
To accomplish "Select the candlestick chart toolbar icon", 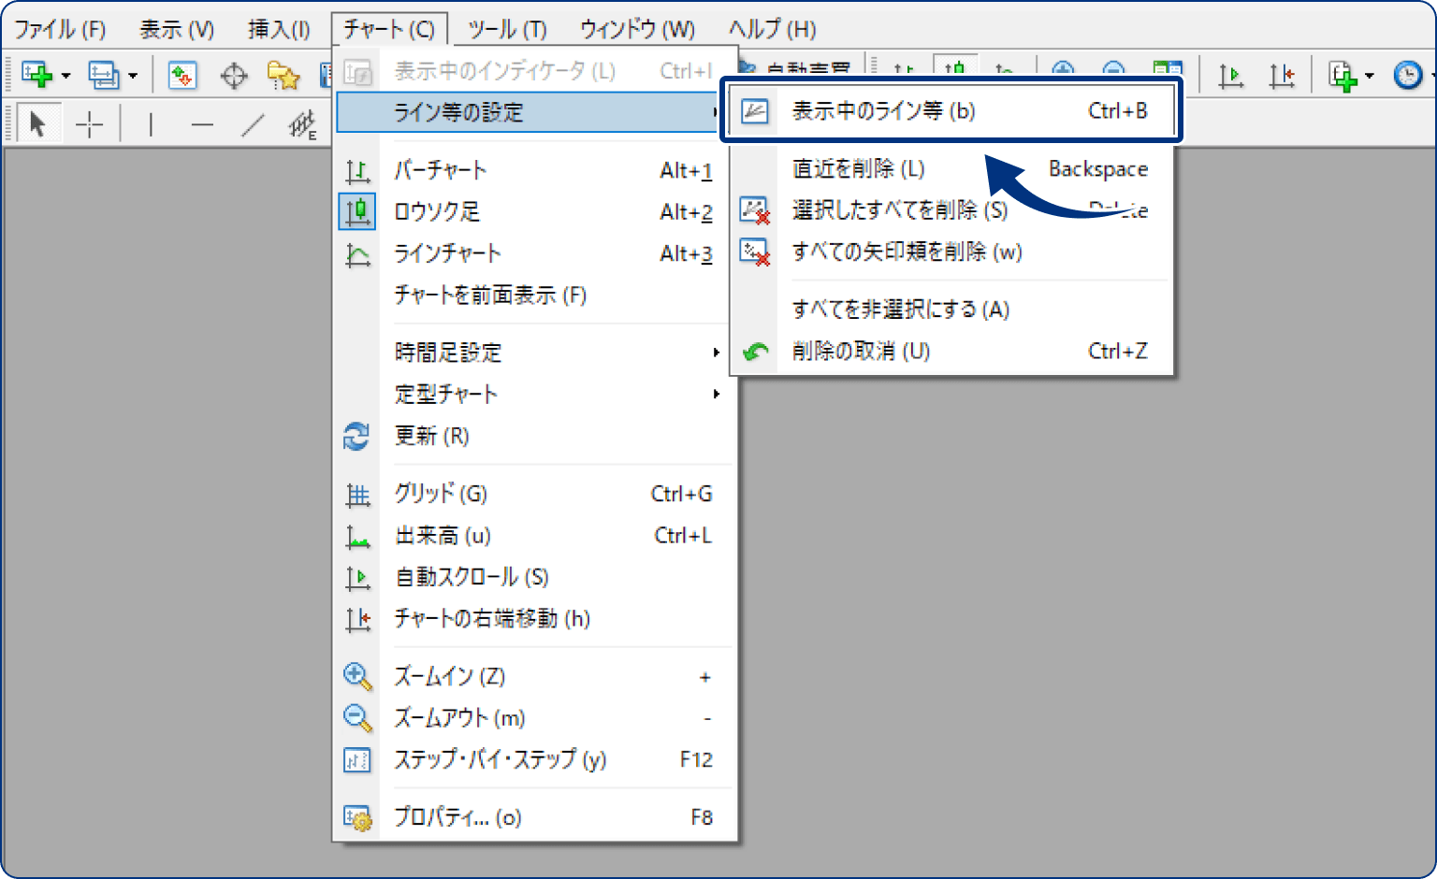I will tap(954, 70).
